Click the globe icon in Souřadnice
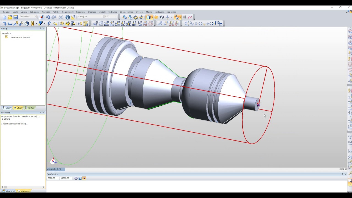Viewport: 352px width, 198px height. pos(76,178)
